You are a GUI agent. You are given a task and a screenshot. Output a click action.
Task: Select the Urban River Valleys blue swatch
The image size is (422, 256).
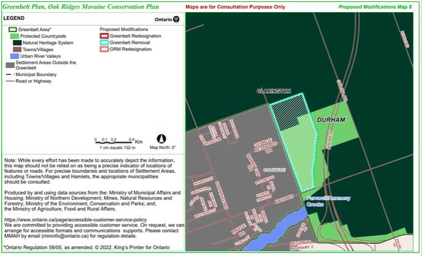[x=14, y=56]
